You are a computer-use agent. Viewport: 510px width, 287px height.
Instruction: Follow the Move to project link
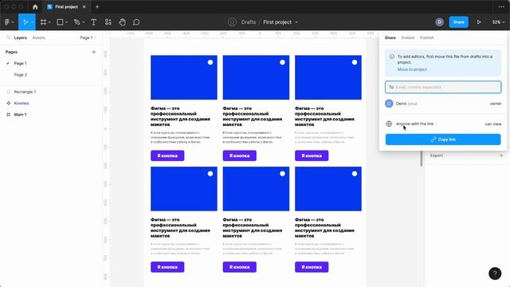[x=412, y=69]
